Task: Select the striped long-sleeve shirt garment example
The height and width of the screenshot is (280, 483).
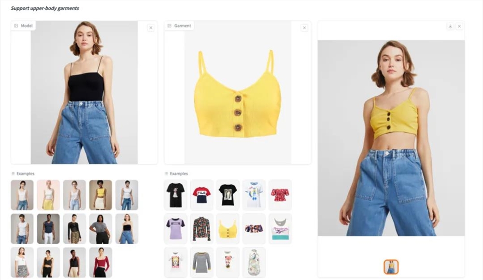Action: pos(201,263)
